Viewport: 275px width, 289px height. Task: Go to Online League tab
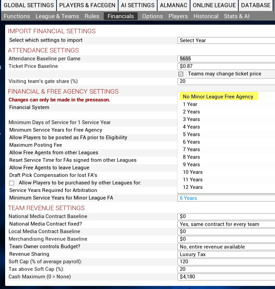pyautogui.click(x=214, y=5)
